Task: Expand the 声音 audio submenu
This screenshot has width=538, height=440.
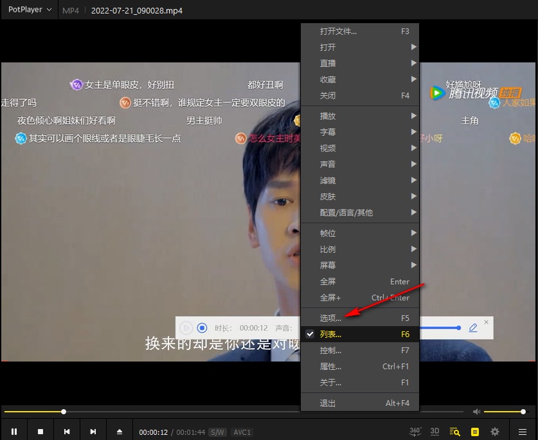Action: pos(329,164)
